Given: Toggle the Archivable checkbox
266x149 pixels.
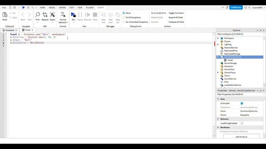Looking at the screenshot, I should click(x=242, y=103).
